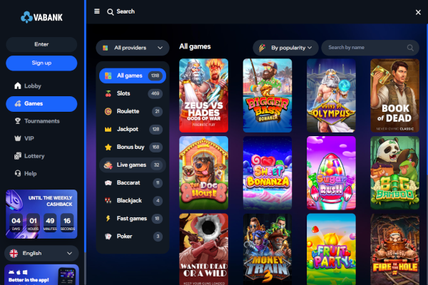
Task: Go to Lobby in sidebar
Action: tap(41, 86)
